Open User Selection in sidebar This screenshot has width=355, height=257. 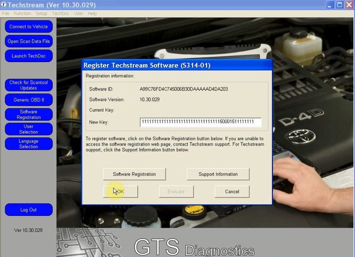29,129
